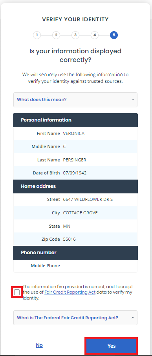Screen dimensions: 152x356
Task: Click the No link
Action: pos(39,345)
